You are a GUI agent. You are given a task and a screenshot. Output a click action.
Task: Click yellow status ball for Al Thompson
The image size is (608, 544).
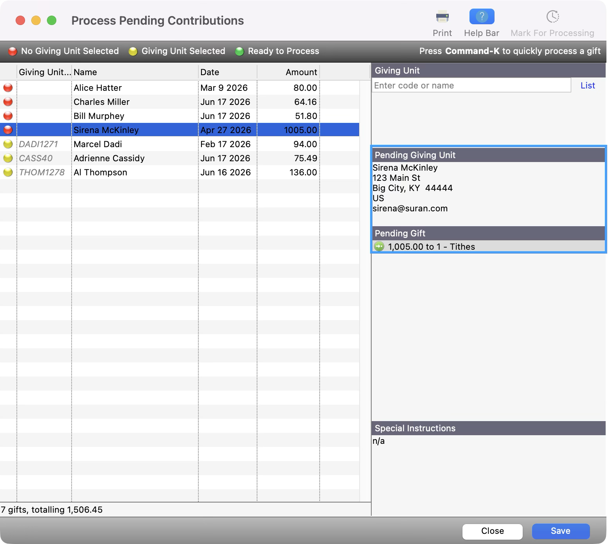(8, 172)
